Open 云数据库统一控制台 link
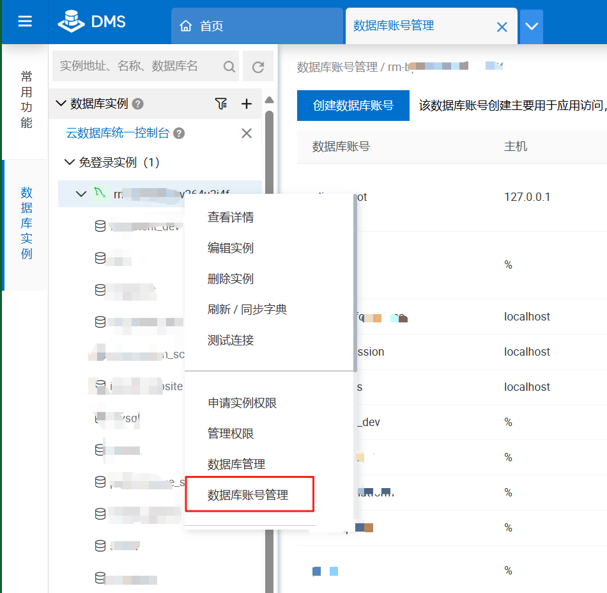 (118, 133)
